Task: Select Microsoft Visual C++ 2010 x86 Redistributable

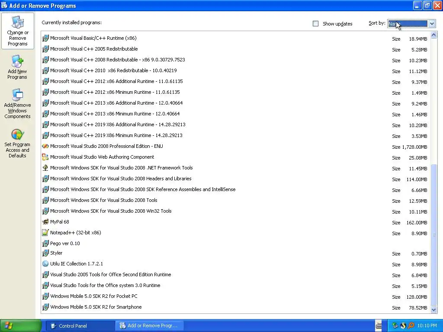Action: click(236, 70)
